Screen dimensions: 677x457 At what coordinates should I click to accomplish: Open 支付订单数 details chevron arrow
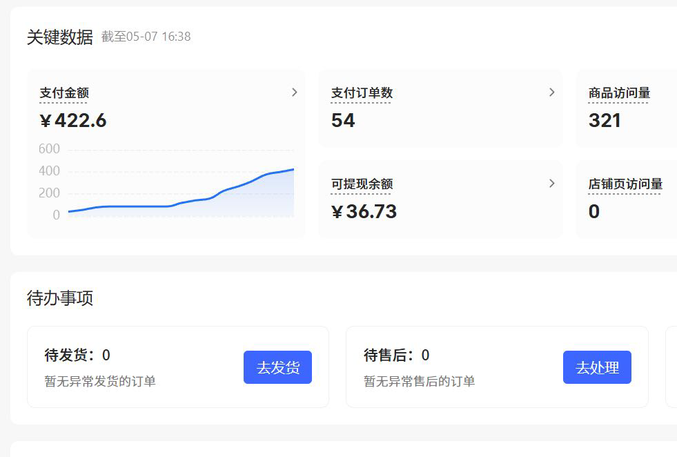pyautogui.click(x=552, y=93)
